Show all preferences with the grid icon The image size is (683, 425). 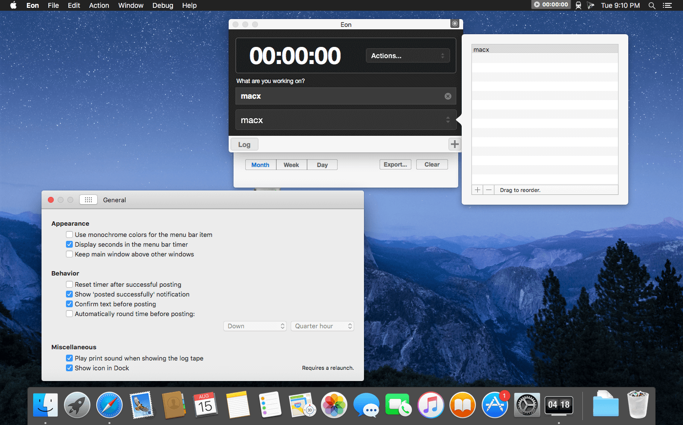(x=88, y=200)
